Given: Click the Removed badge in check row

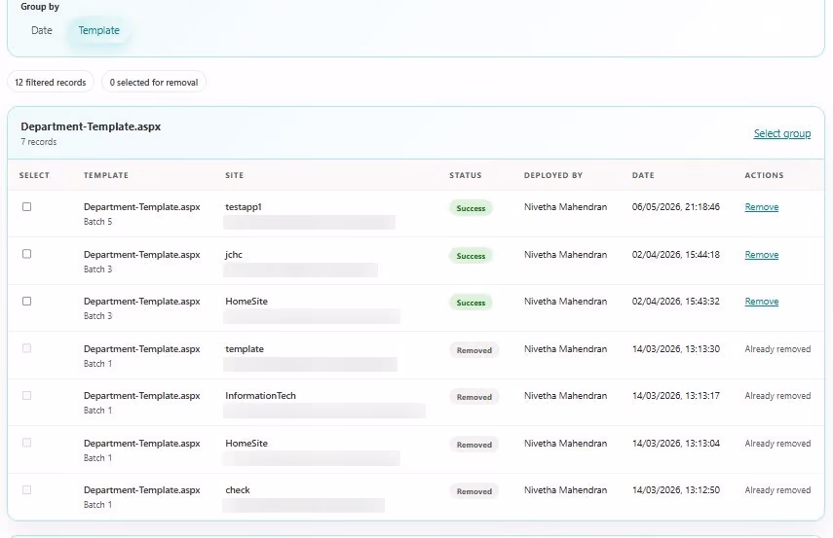Looking at the screenshot, I should click(473, 491).
